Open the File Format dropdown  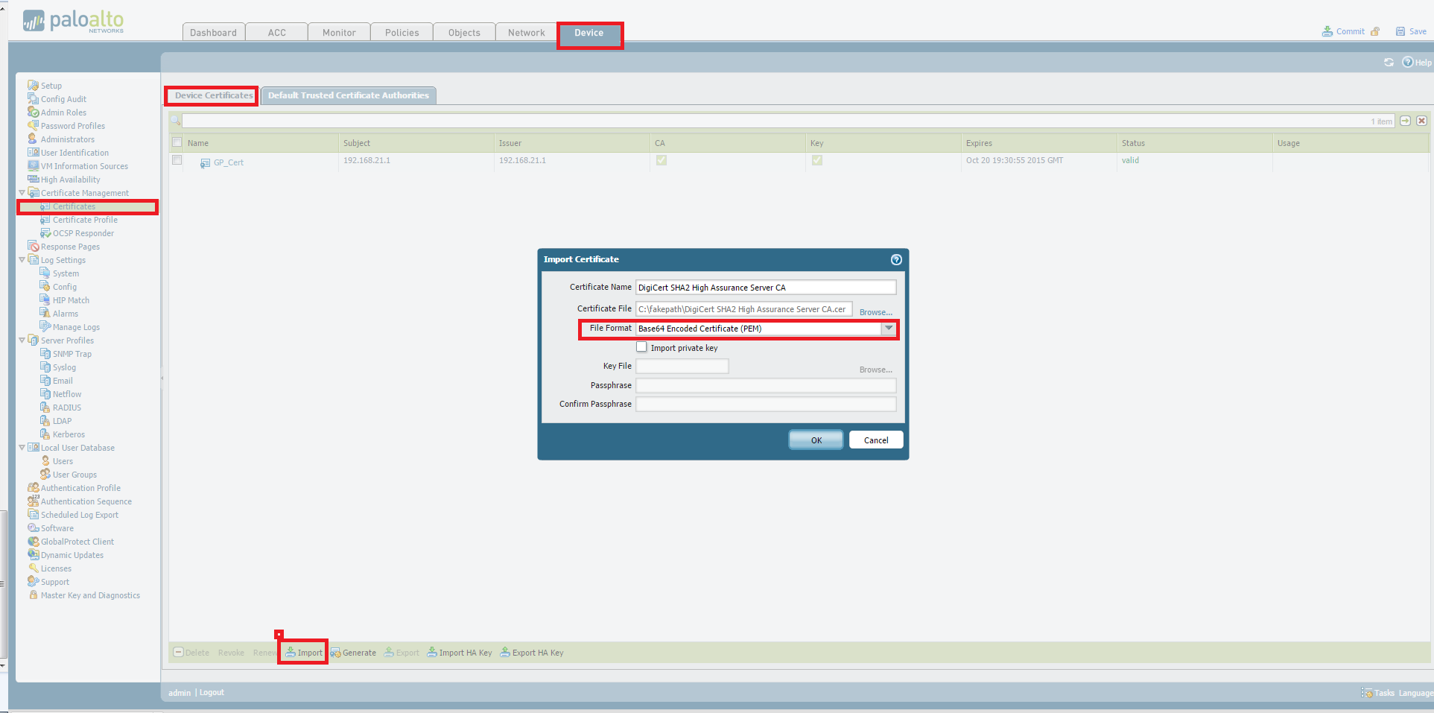pos(888,328)
